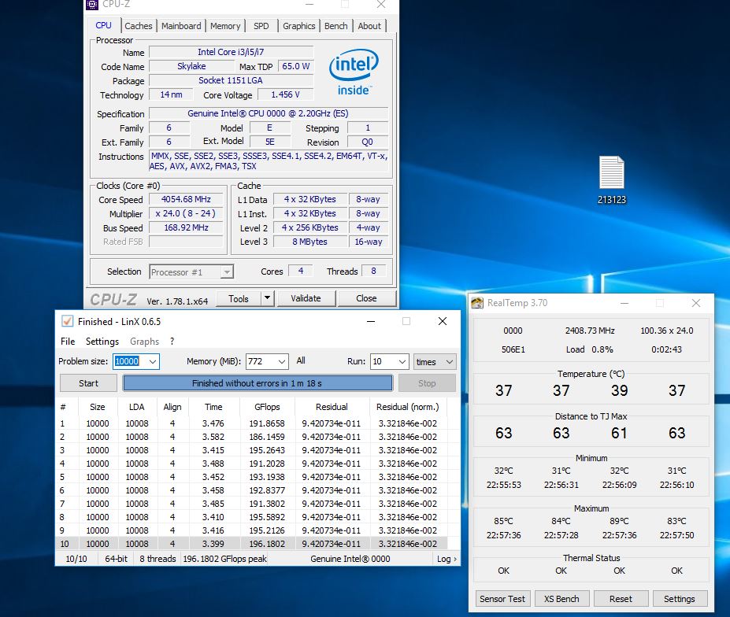Click the Core Voltage value 1.456 V
730x617 pixels.
point(285,95)
